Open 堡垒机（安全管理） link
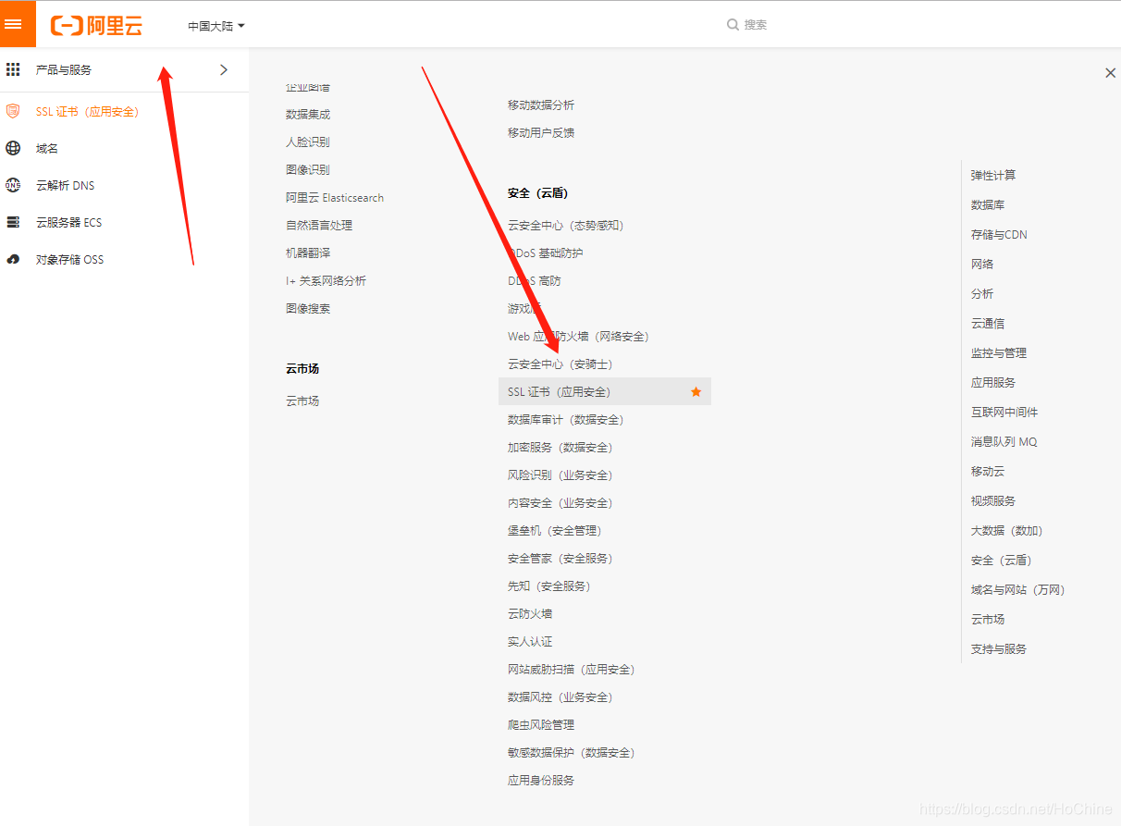Screen dimensions: 1121x826 (x=554, y=531)
